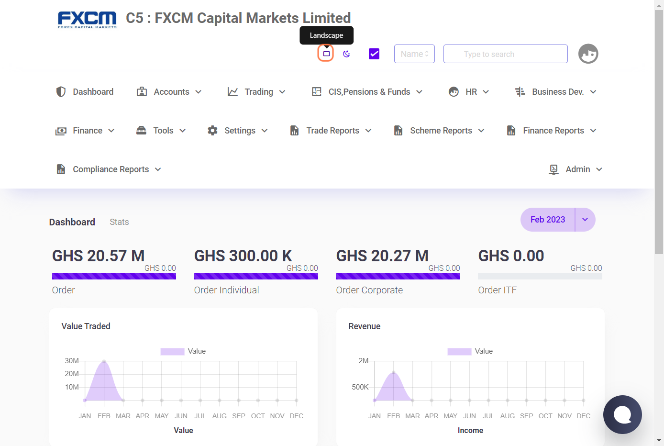Expand the Tools menu chevron

[x=183, y=131]
